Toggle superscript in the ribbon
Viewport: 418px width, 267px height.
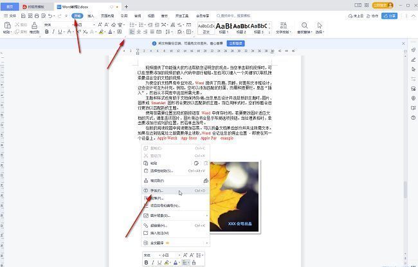[78, 32]
